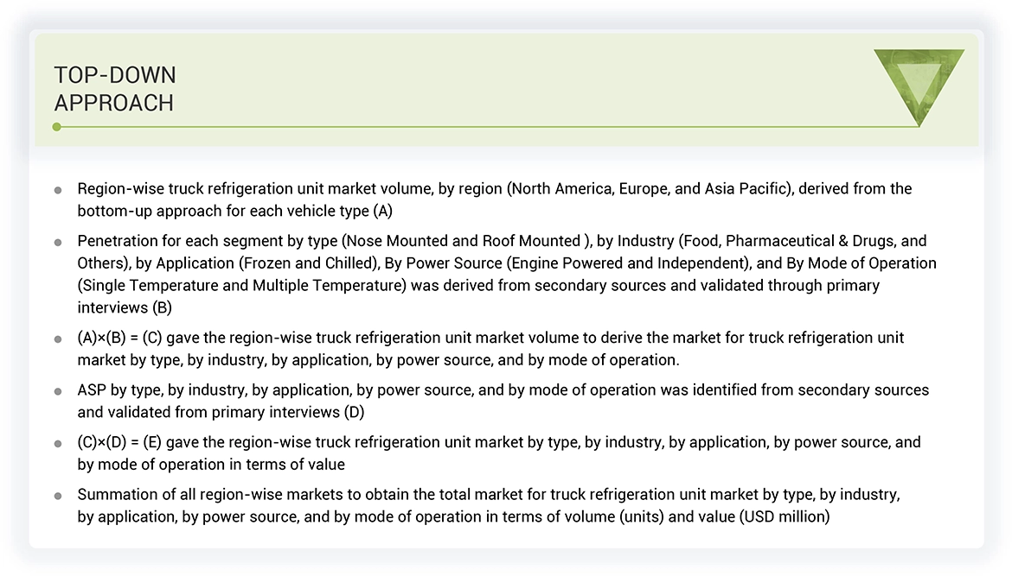Click the TOP-DOWN APPROACH heading
The height and width of the screenshot is (576, 1012).
(x=115, y=88)
